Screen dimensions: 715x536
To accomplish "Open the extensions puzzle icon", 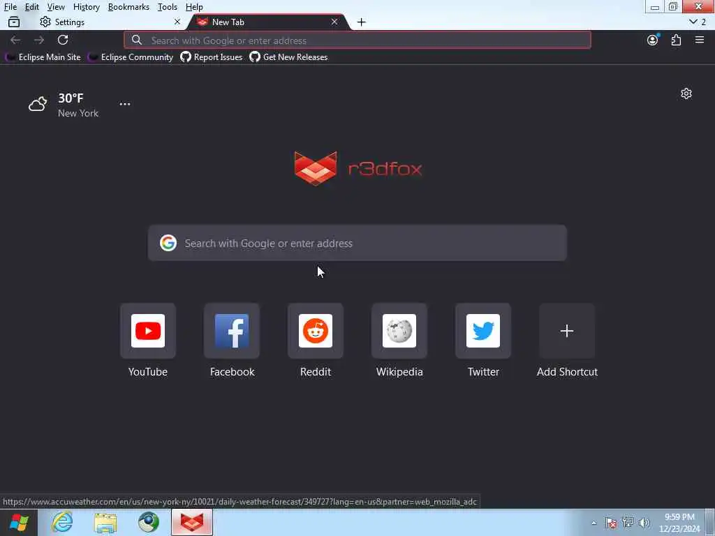I will pos(676,40).
